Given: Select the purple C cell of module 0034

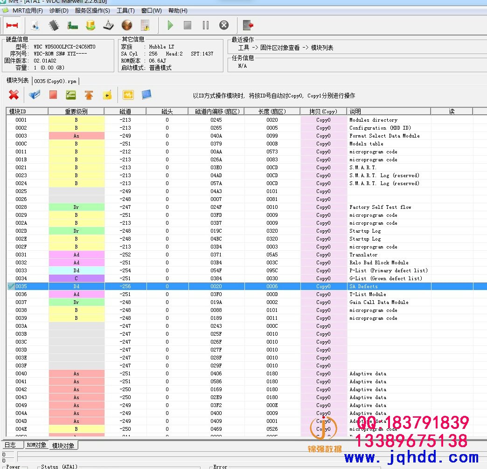Looking at the screenshot, I should click(77, 278).
